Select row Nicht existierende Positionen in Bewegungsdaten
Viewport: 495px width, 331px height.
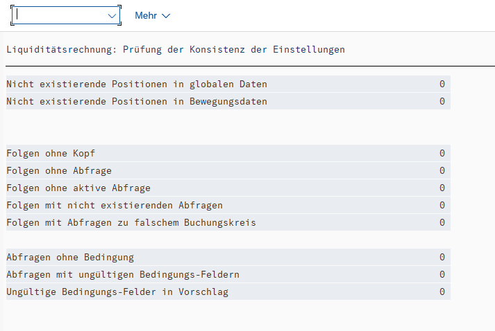coord(137,102)
